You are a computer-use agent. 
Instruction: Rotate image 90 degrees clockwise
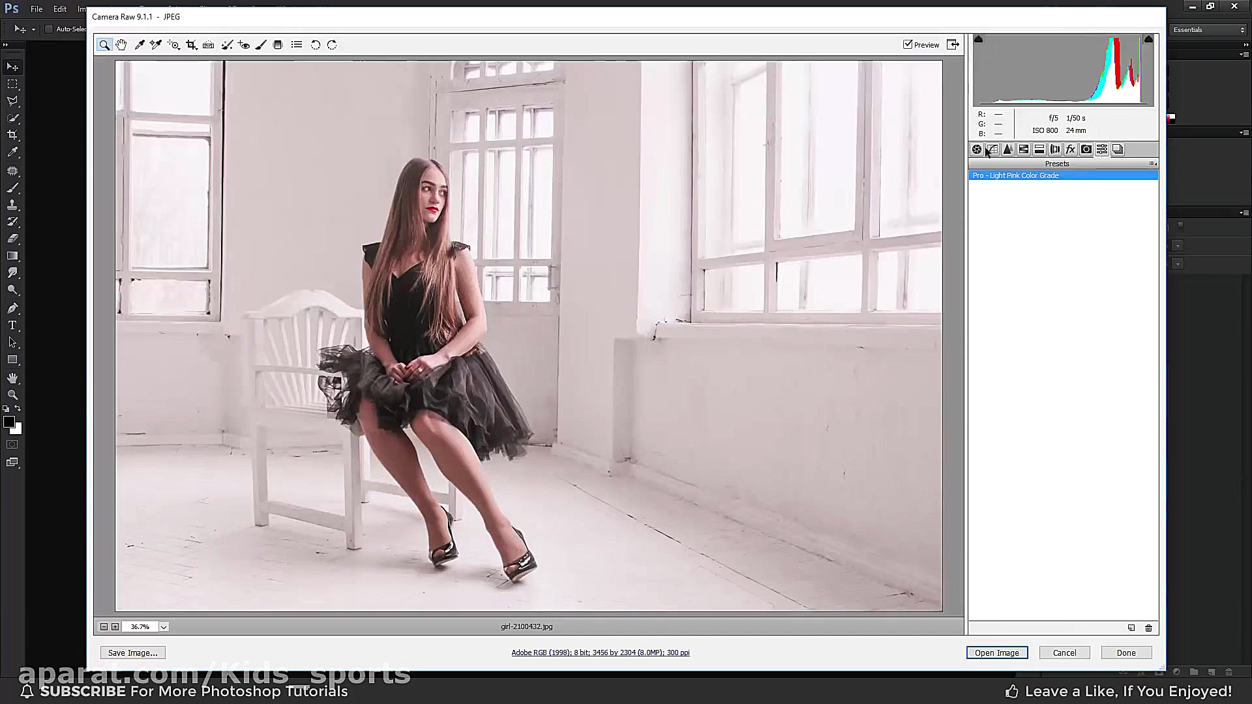332,45
